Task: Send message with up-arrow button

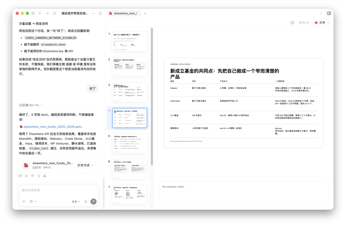Action: click(94, 202)
